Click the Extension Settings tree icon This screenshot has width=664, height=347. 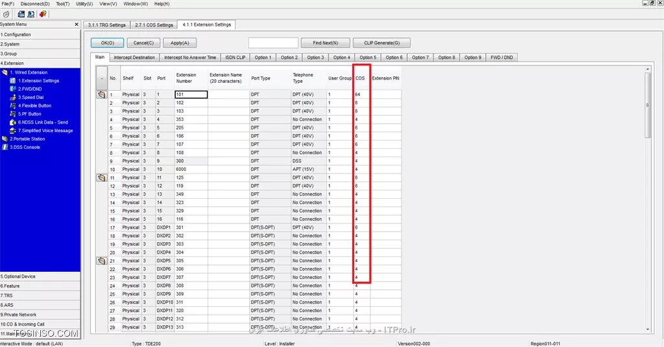[x=13, y=81]
